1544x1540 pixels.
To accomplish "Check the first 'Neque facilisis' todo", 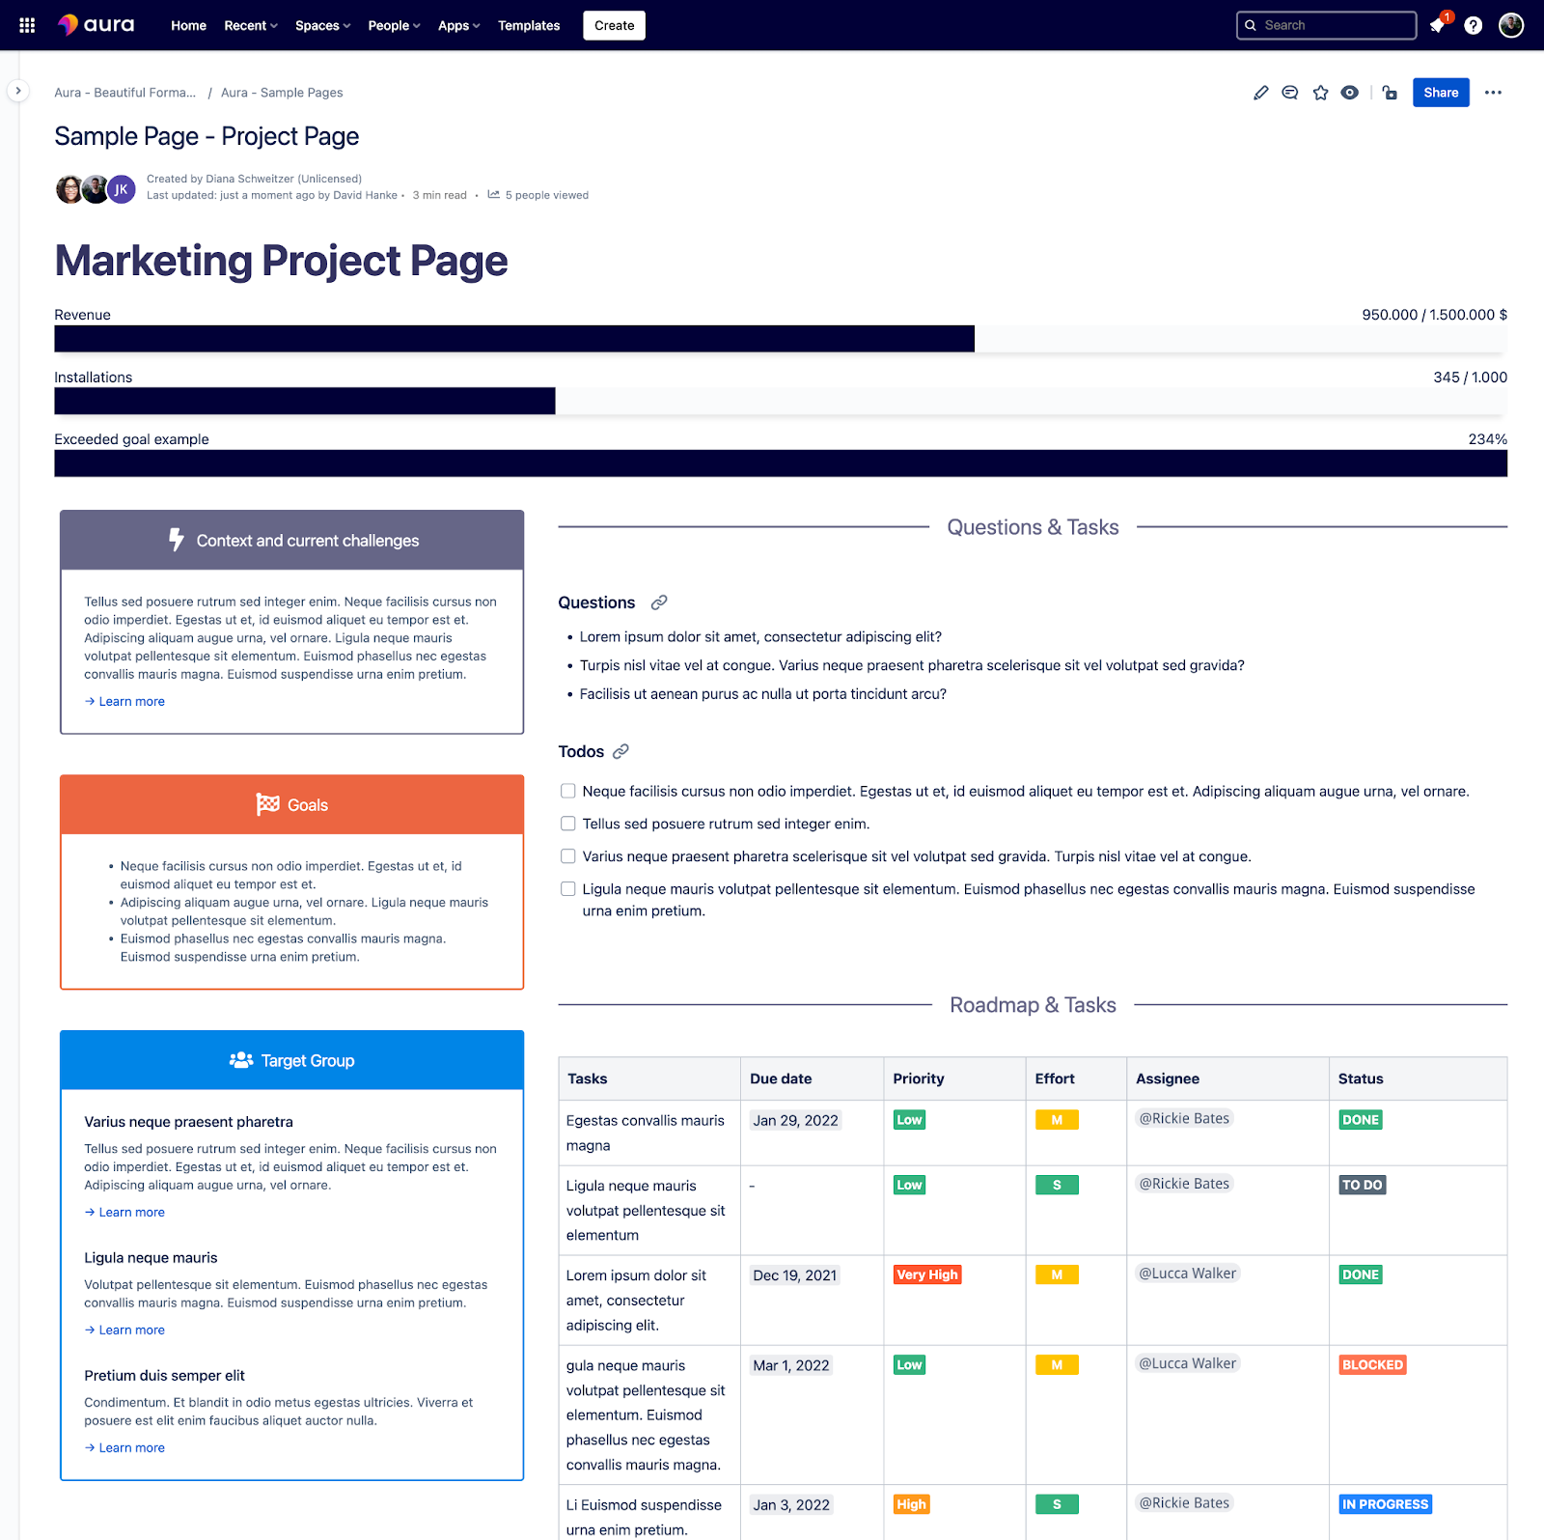I will click(568, 791).
